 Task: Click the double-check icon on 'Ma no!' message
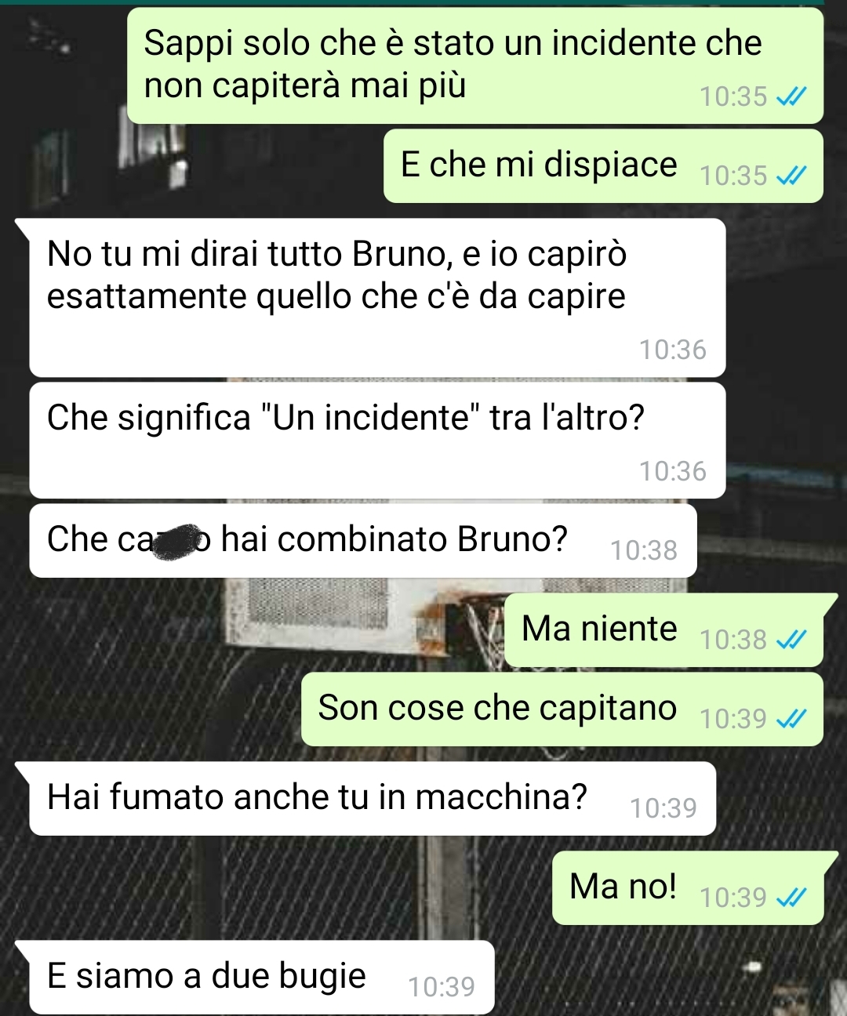[791, 898]
